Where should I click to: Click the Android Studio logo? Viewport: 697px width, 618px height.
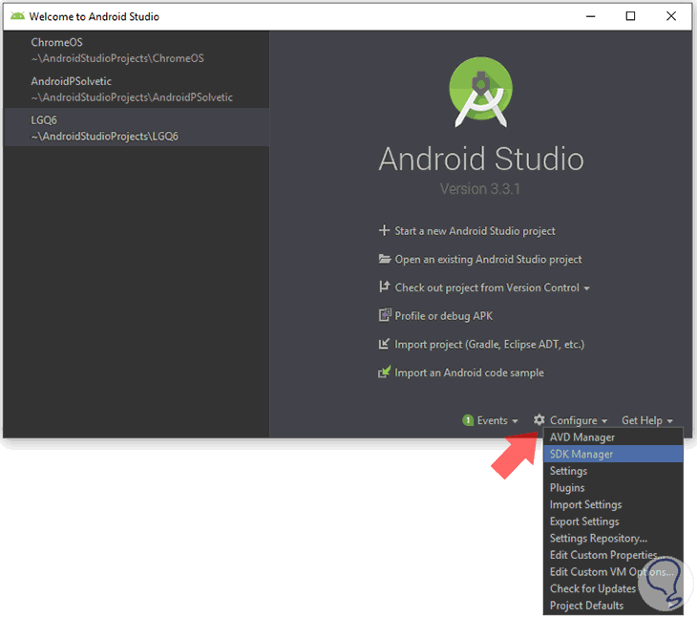[x=480, y=92]
